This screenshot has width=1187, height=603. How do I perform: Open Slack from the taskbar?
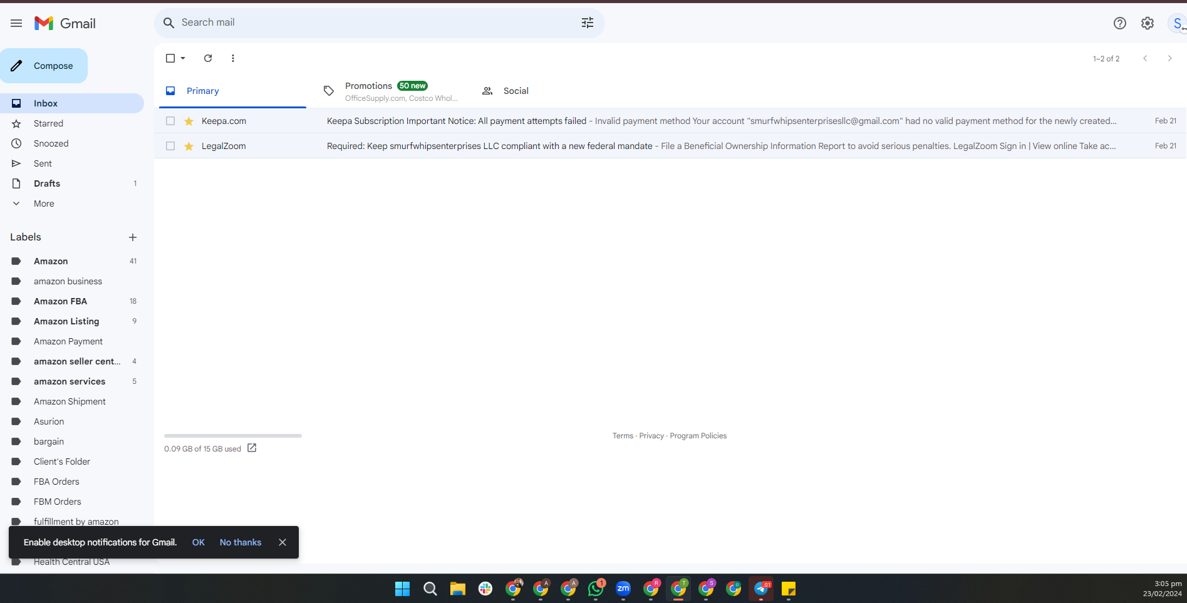(x=485, y=589)
